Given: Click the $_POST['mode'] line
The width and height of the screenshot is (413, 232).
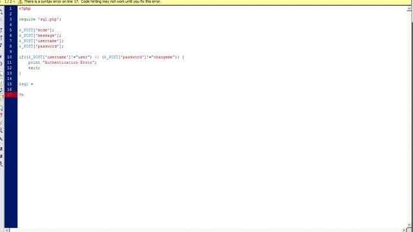Looking at the screenshot, I should [36, 30].
